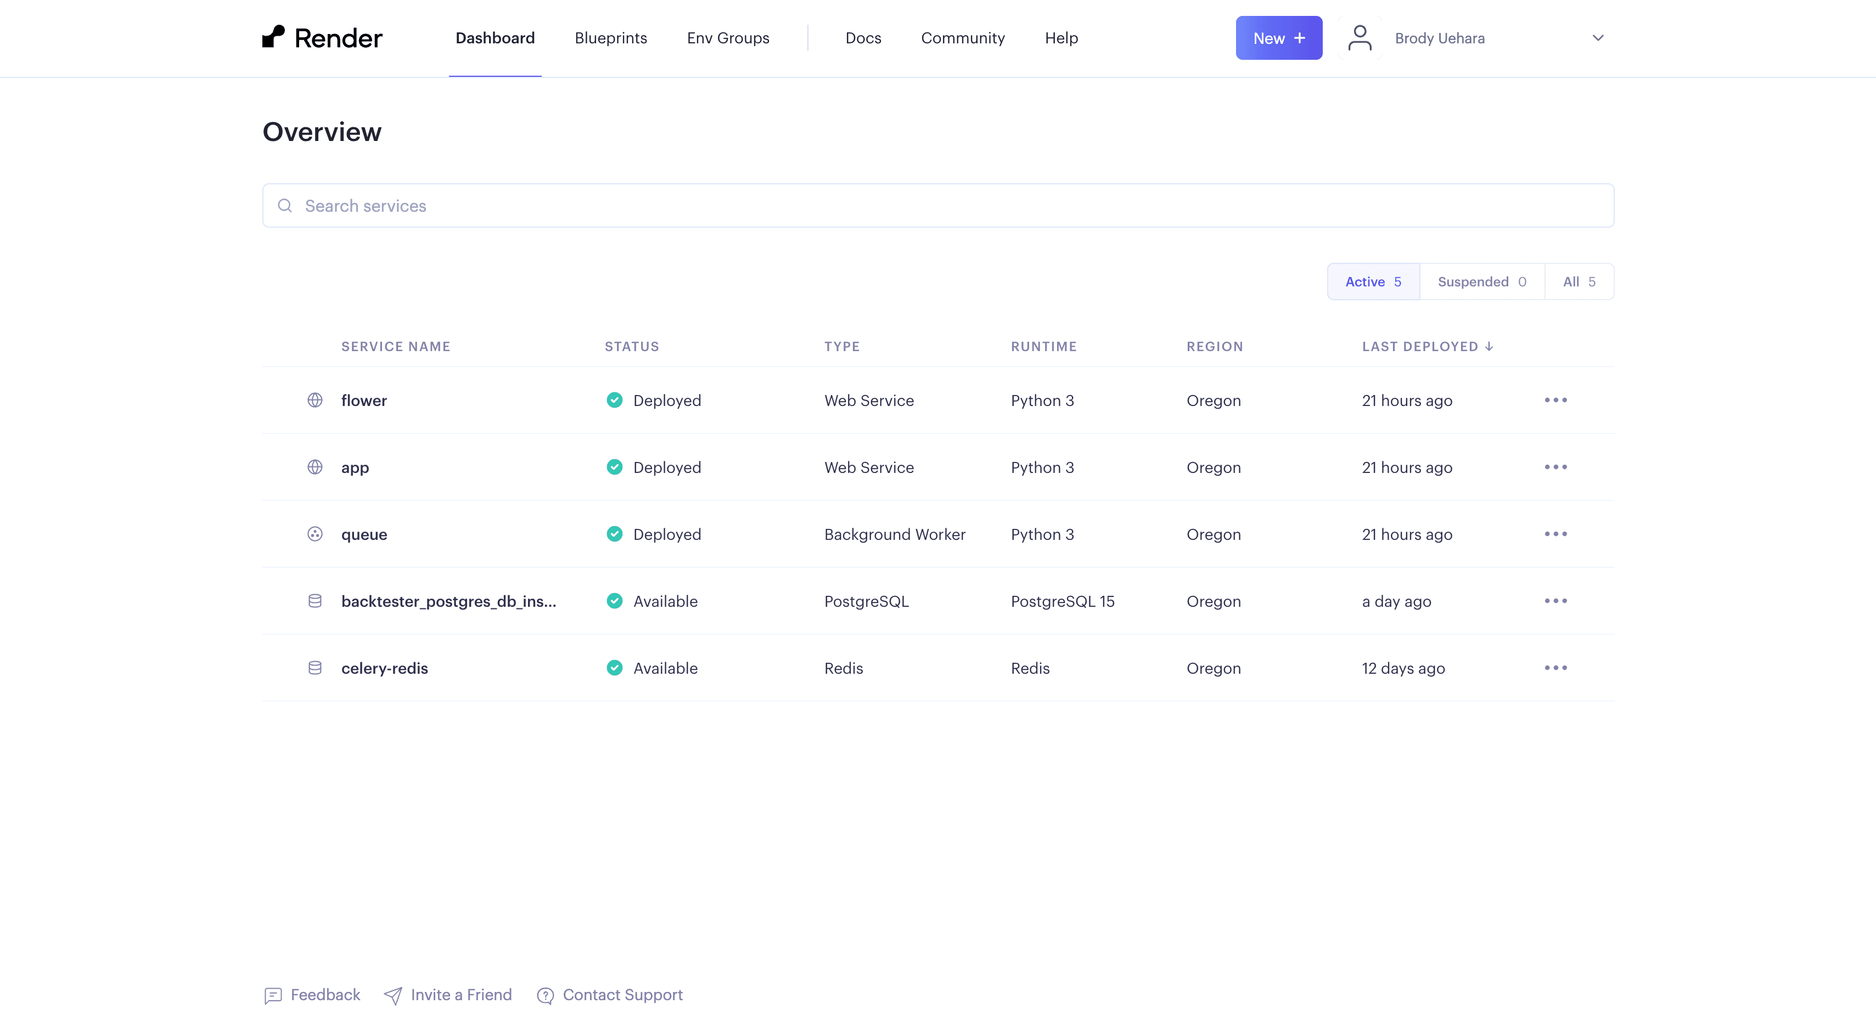This screenshot has height=1015, width=1876.
Task: Click the "a day ago" cell
Action: coord(1397,601)
